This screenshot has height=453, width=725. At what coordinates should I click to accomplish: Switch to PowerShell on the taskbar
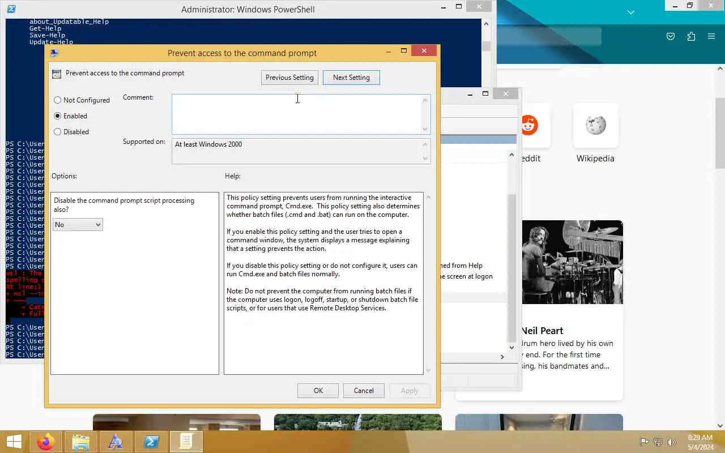(151, 442)
